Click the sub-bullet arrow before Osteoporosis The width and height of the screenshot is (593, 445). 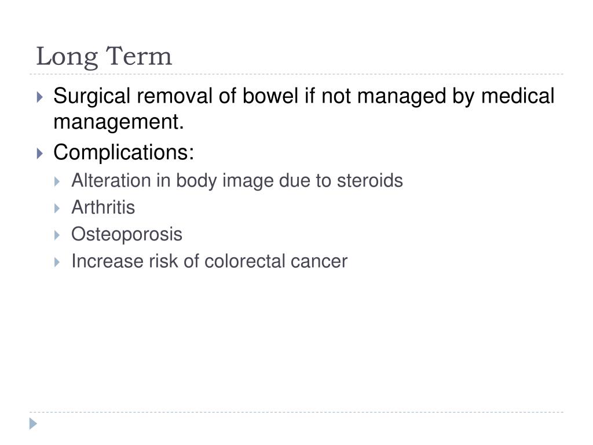click(x=57, y=235)
